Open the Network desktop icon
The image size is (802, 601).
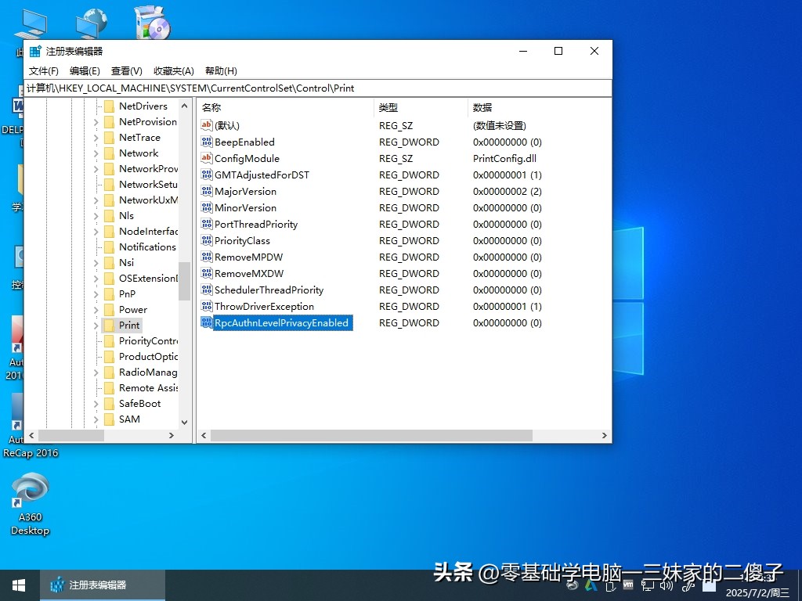coord(92,22)
